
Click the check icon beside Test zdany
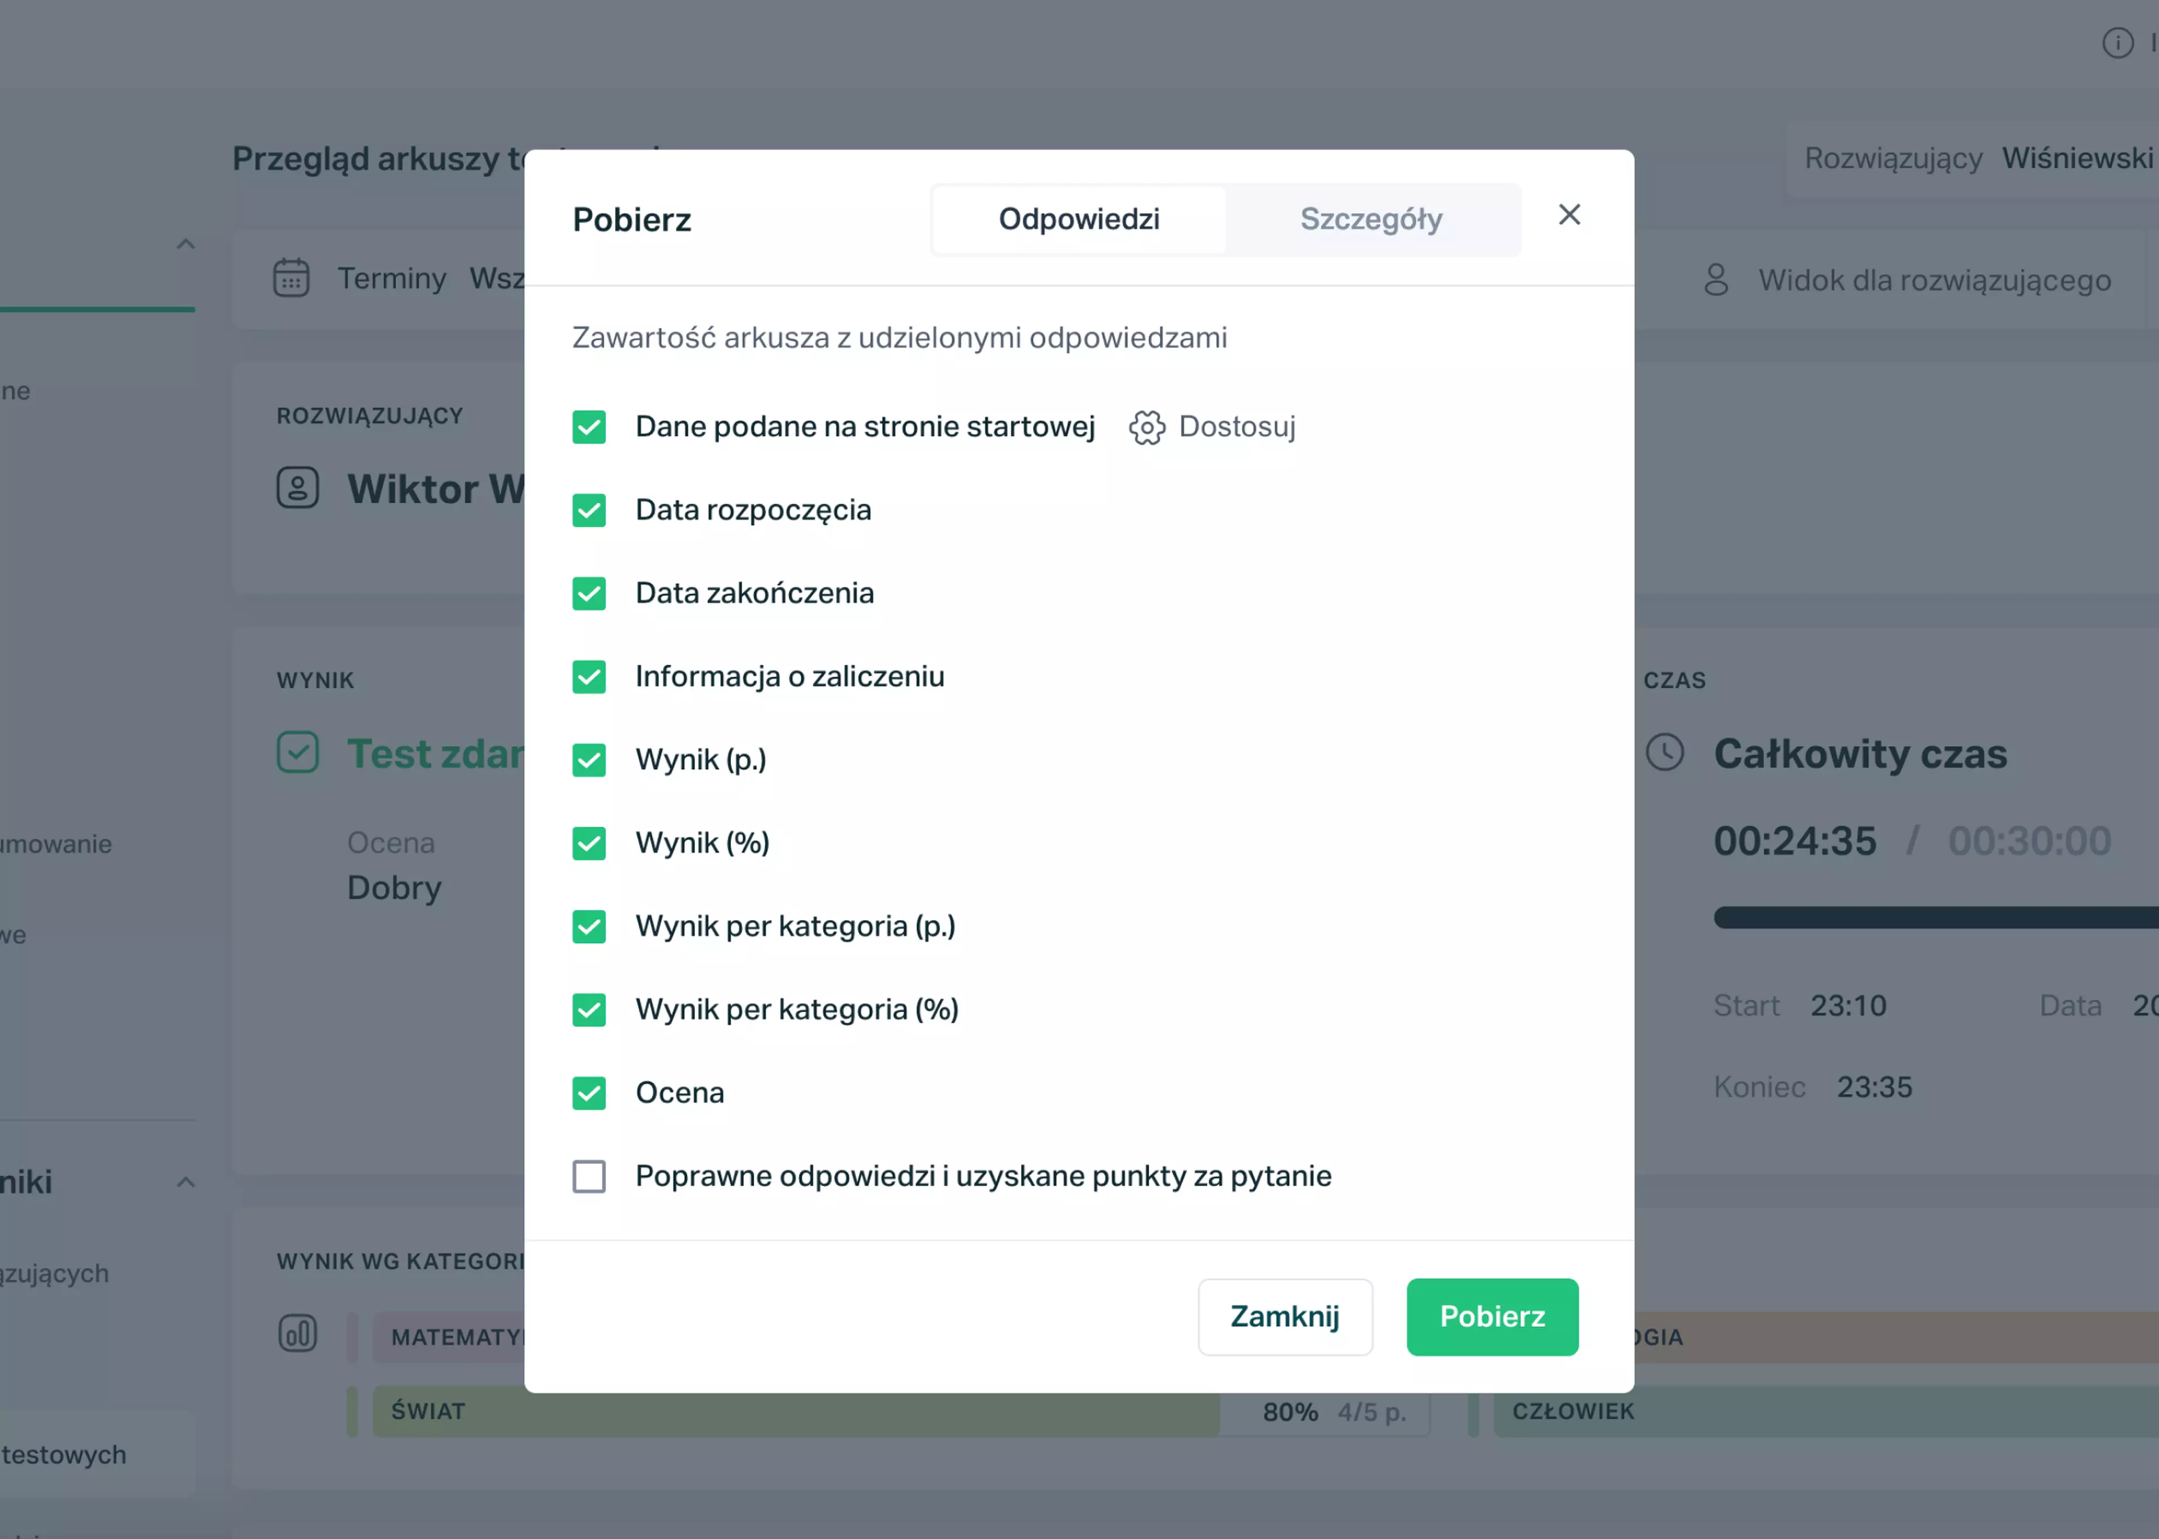coord(297,752)
